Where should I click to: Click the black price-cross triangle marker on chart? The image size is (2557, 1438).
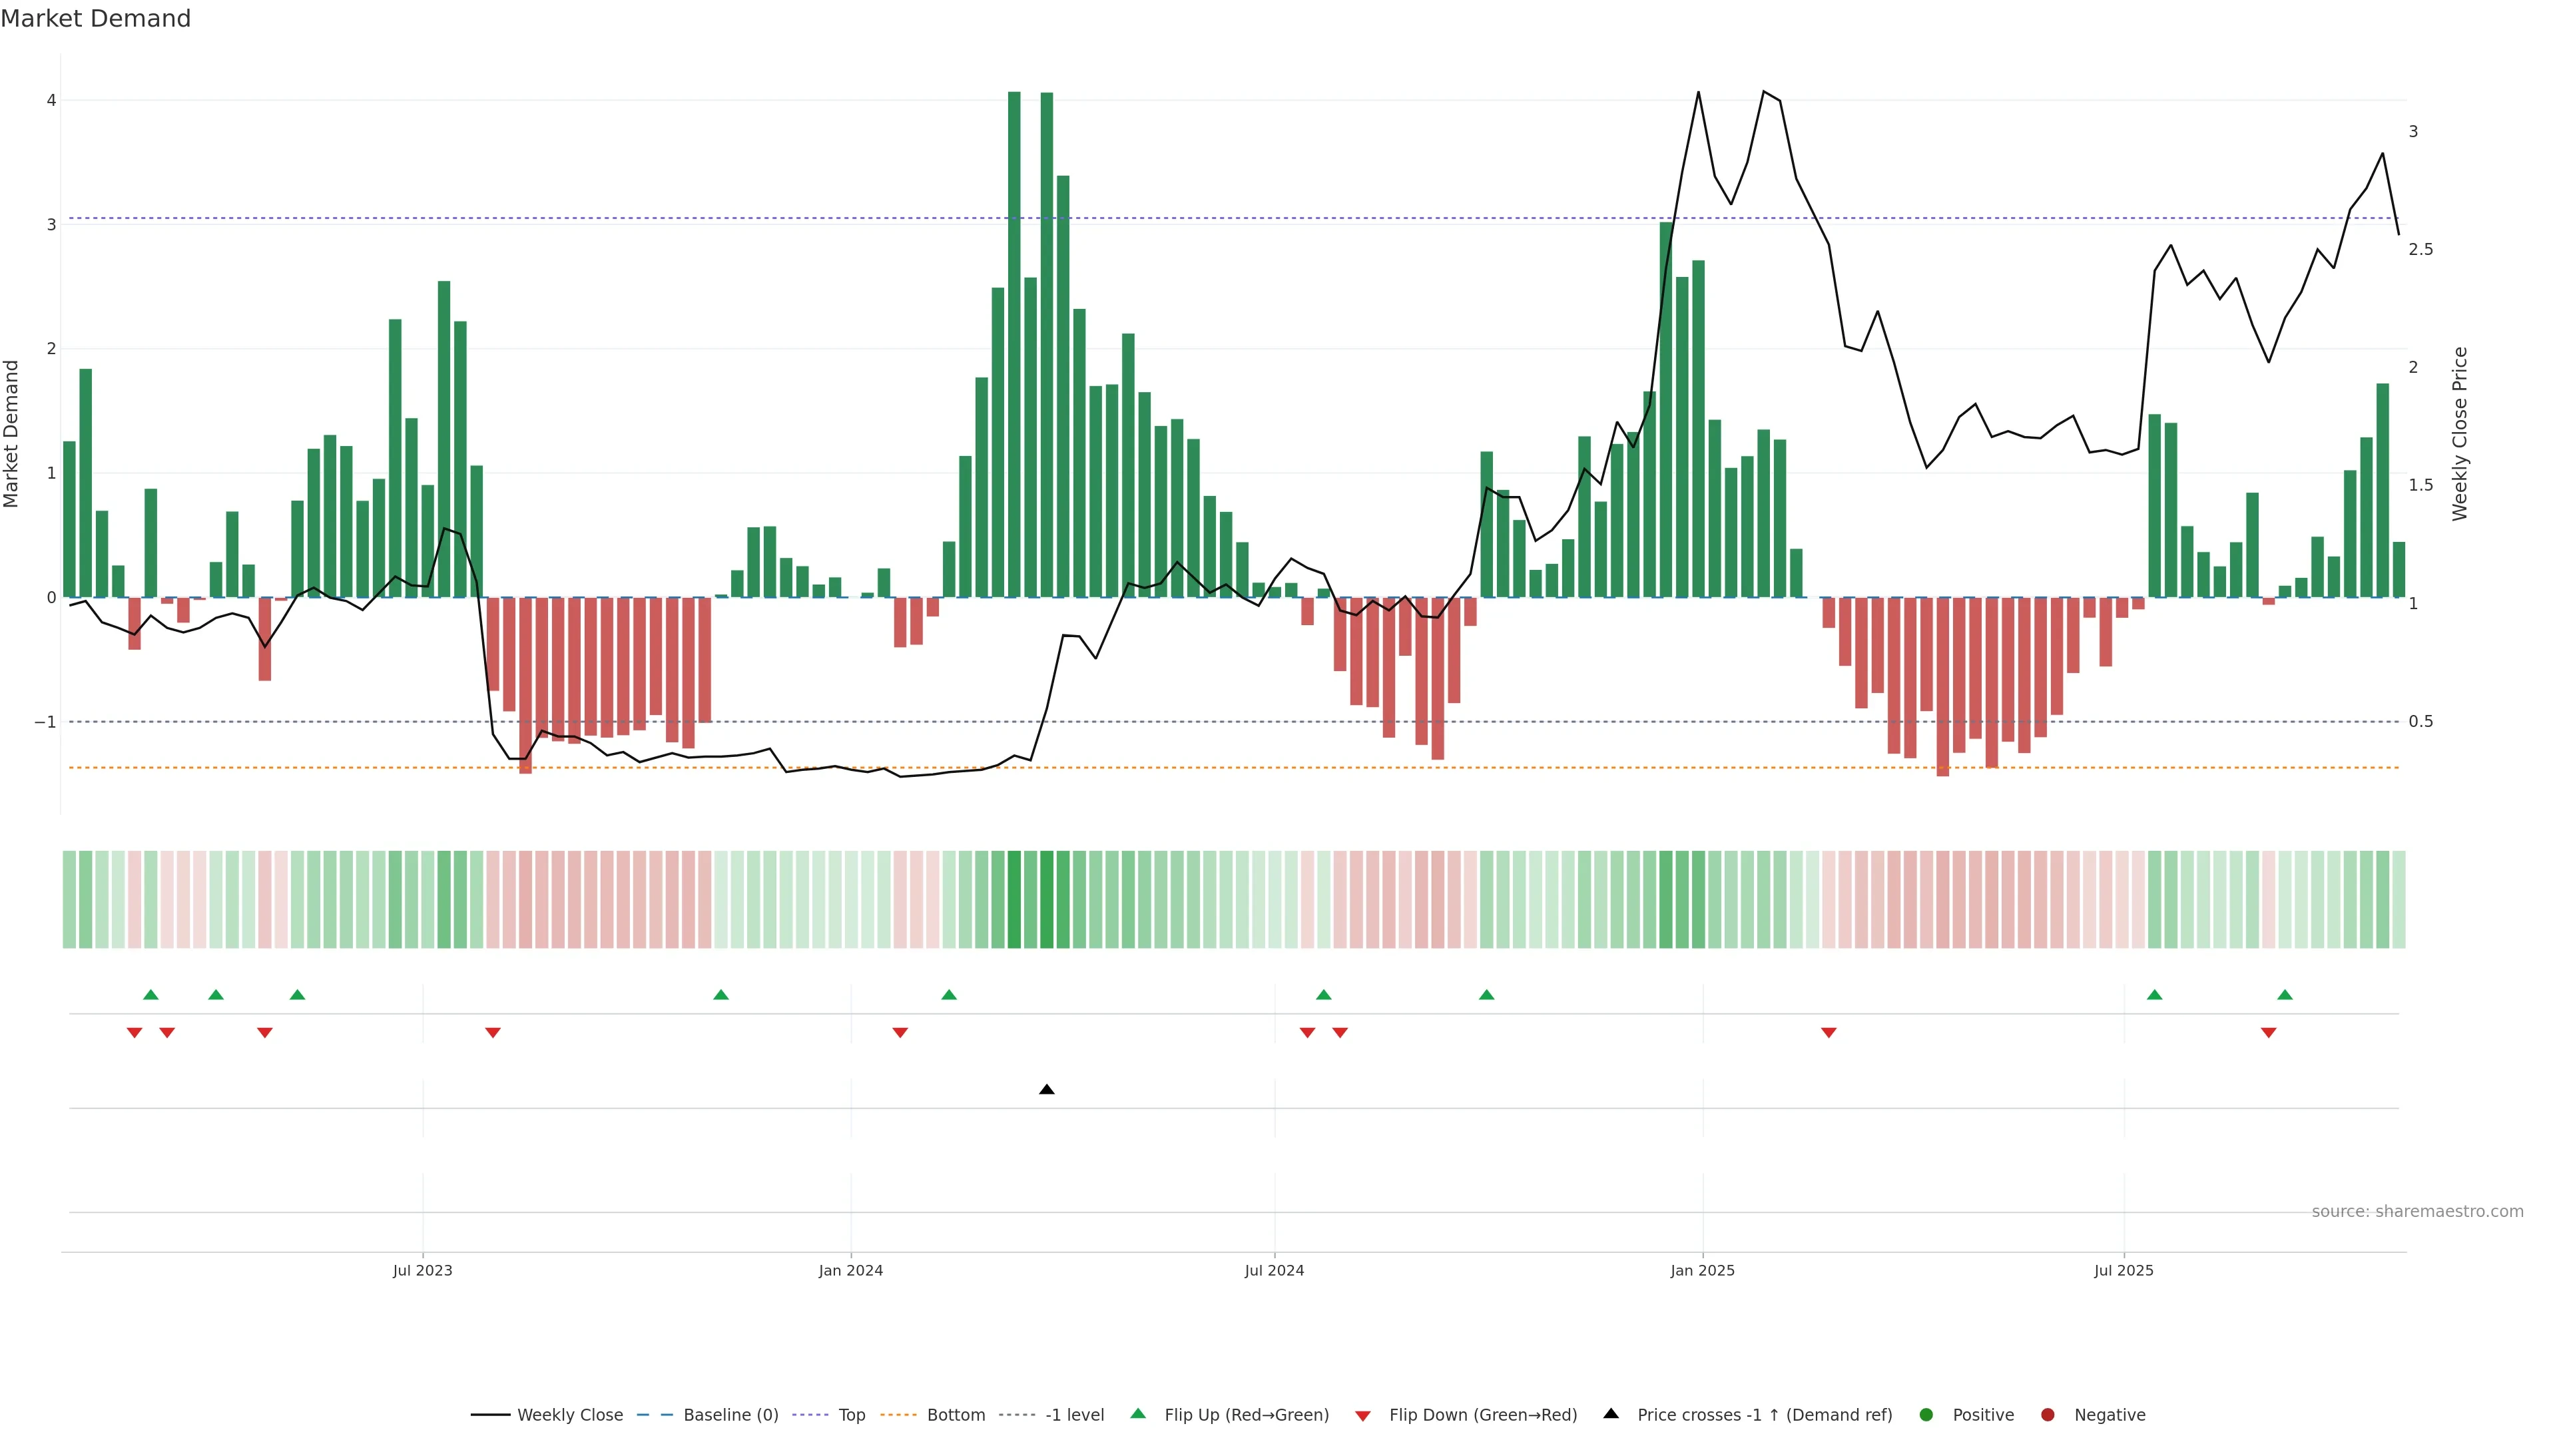click(x=1046, y=1090)
